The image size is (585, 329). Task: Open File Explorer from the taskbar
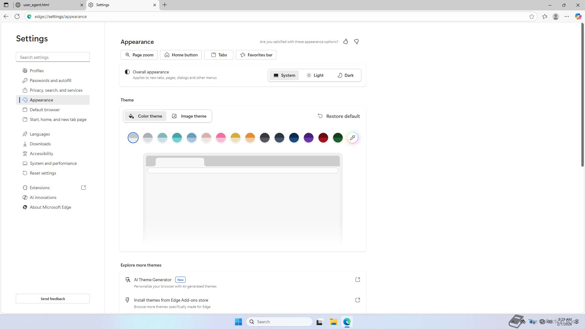[x=333, y=322]
